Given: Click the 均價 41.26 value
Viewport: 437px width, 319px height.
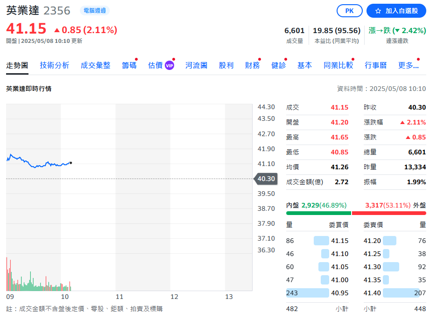Looking at the screenshot, I should pyautogui.click(x=339, y=167).
